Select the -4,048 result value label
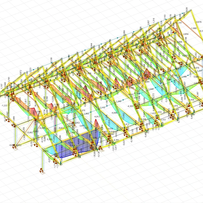 [x=114, y=113]
